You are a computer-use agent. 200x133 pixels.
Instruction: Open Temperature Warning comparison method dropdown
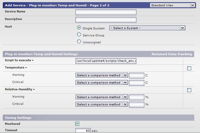point(102,75)
